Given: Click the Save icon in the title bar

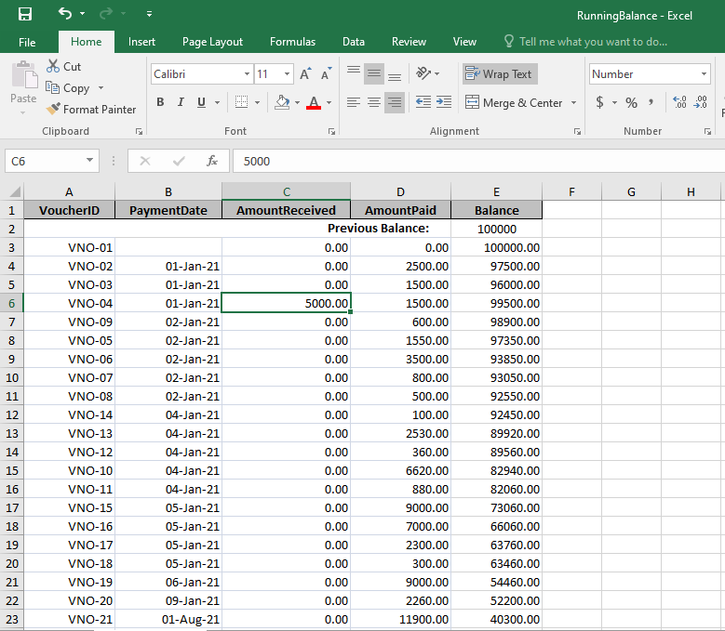Looking at the screenshot, I should coord(25,14).
